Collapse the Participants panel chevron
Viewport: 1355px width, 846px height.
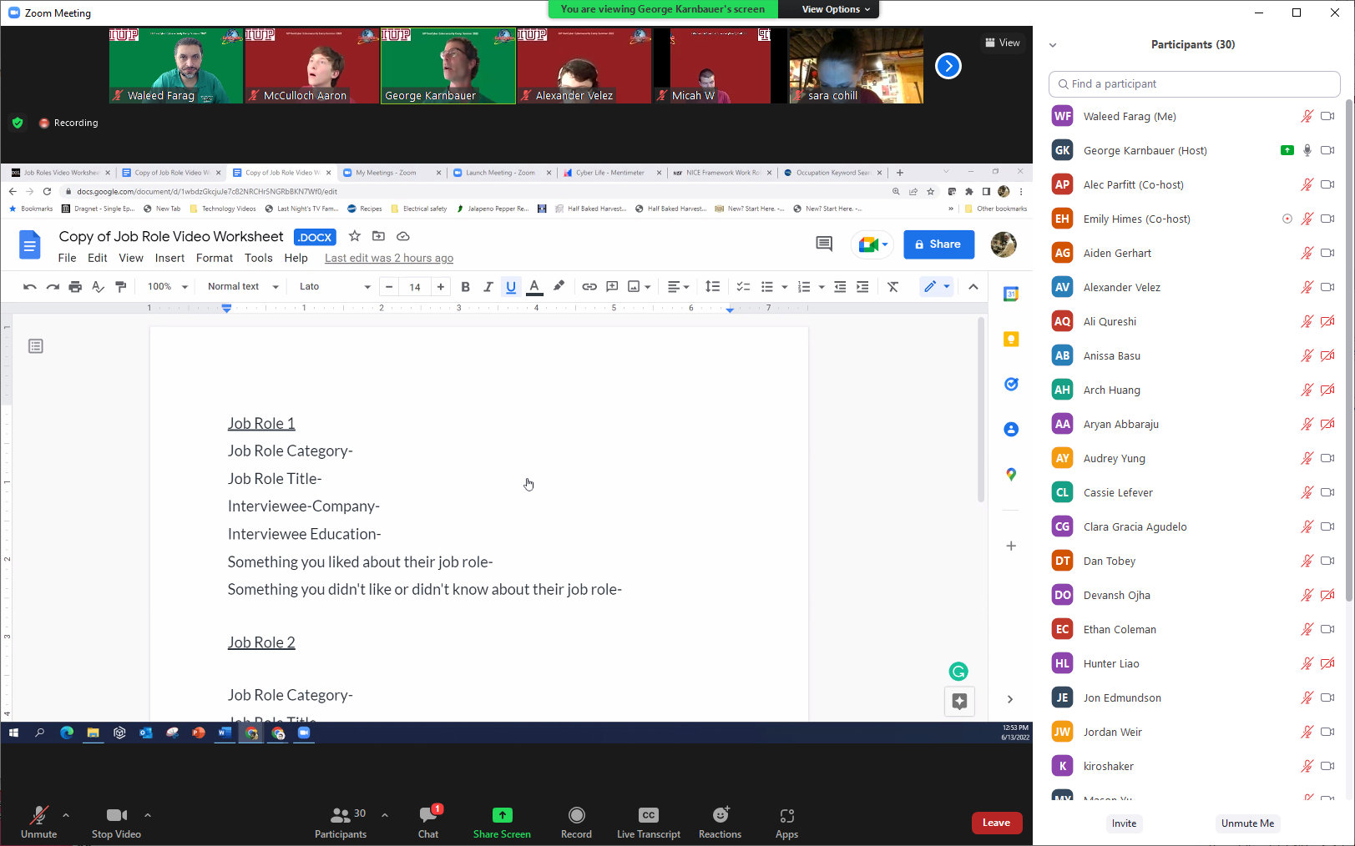coord(1053,45)
